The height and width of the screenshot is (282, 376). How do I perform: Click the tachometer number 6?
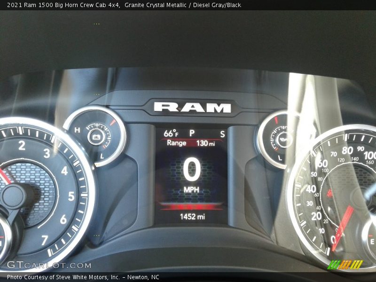63,219
